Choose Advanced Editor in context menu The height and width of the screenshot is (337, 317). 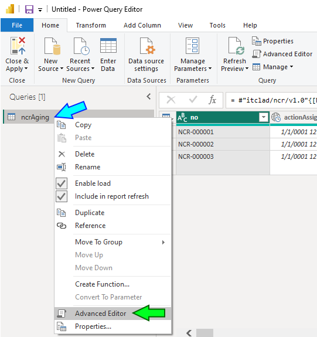pyautogui.click(x=113, y=314)
